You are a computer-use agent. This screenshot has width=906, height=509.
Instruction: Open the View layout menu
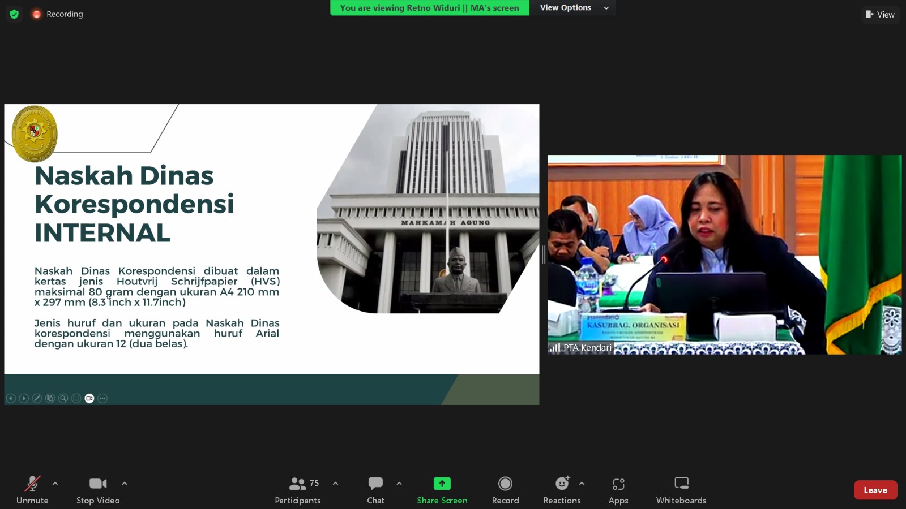point(881,14)
